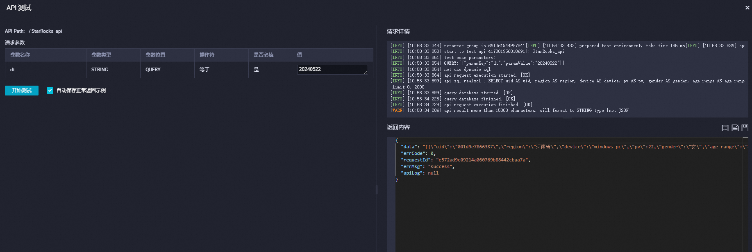752x252 pixels.
Task: Toggle 自动保存正常返回示例 checkbox
Action: tap(50, 91)
